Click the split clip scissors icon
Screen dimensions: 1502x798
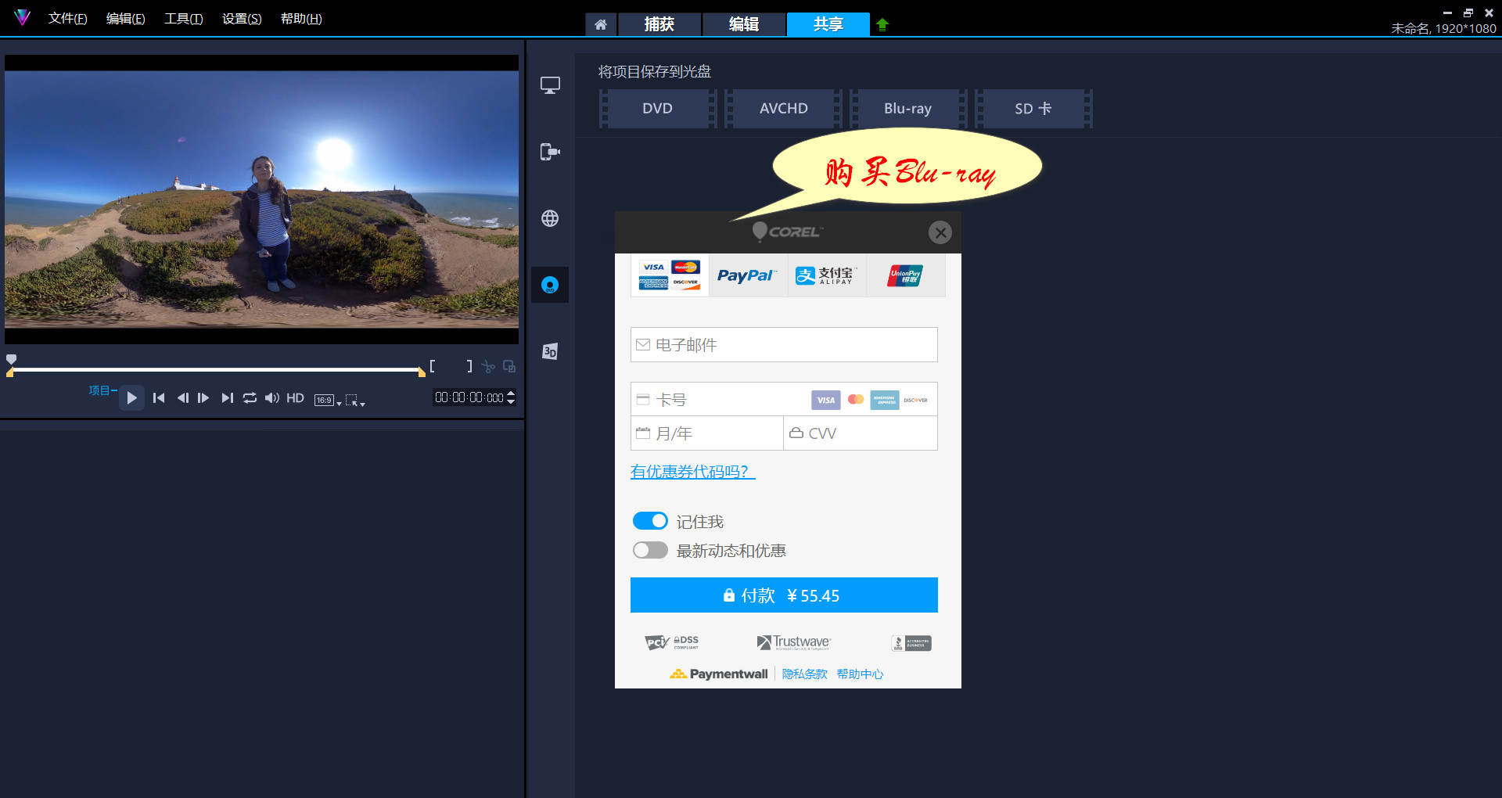point(488,366)
